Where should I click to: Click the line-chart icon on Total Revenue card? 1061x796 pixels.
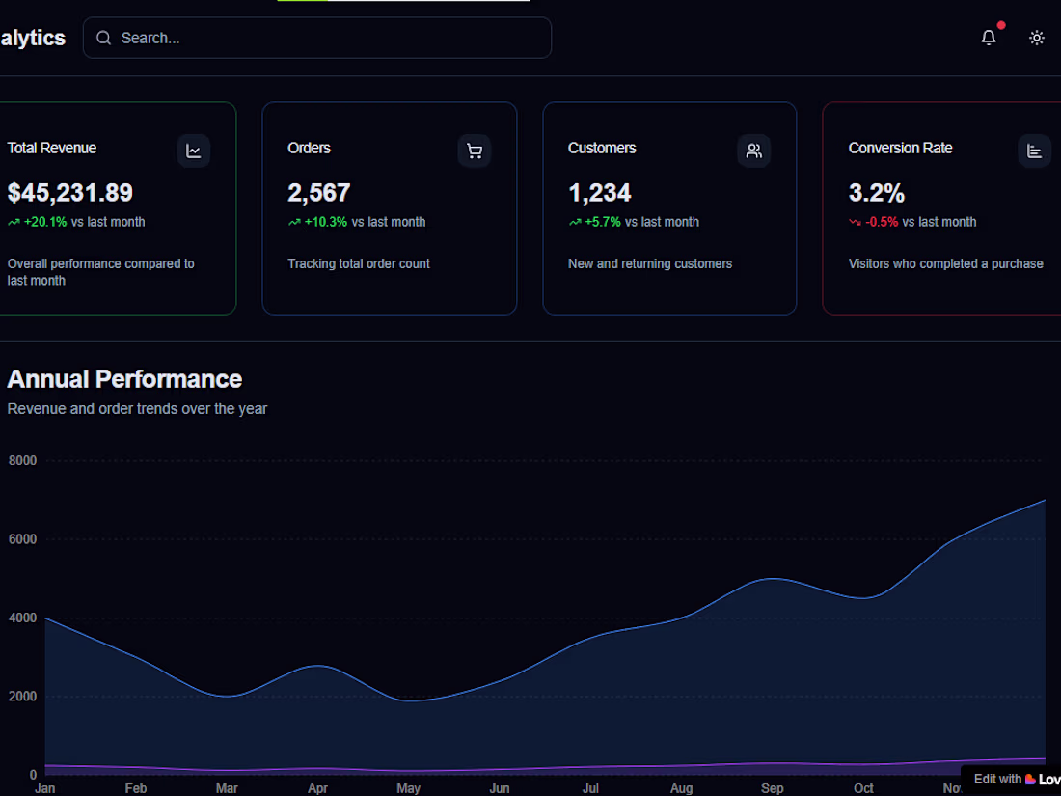[192, 151]
